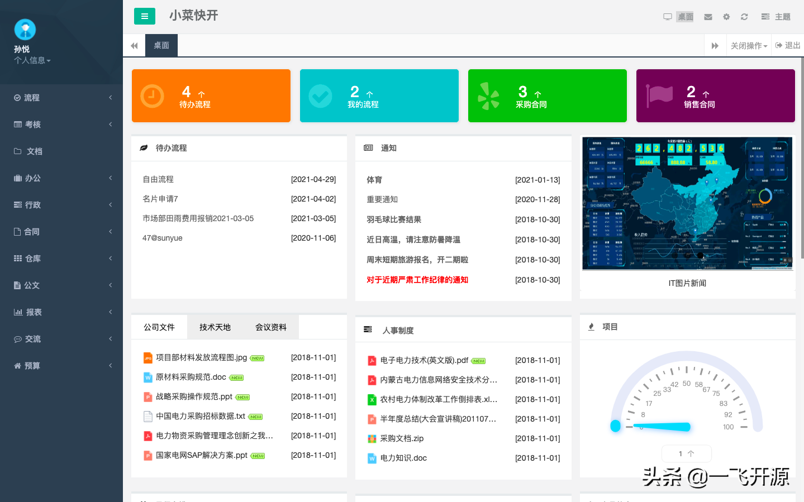Click the Excel icon beside 农村电力体制改革工作倒排表
The width and height of the screenshot is (804, 502).
point(372,400)
